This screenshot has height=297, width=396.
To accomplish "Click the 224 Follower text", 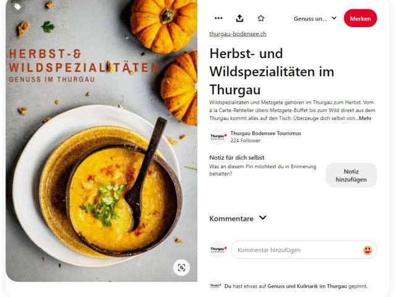I will pos(245,140).
